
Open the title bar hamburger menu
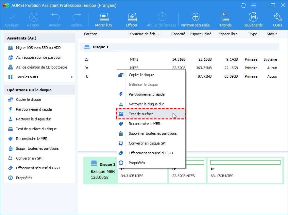point(253,6)
